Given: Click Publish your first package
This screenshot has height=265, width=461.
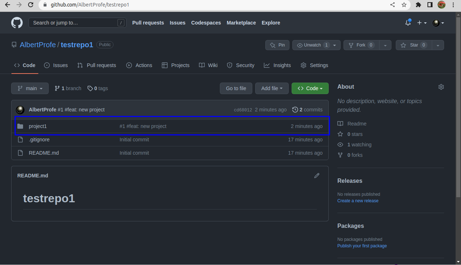Looking at the screenshot, I should 362,246.
